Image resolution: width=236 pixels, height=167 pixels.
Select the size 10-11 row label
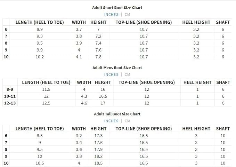(x=10, y=96)
